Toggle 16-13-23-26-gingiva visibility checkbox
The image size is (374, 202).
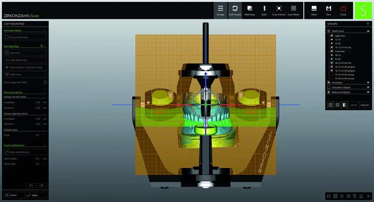pyautogui.click(x=332, y=71)
